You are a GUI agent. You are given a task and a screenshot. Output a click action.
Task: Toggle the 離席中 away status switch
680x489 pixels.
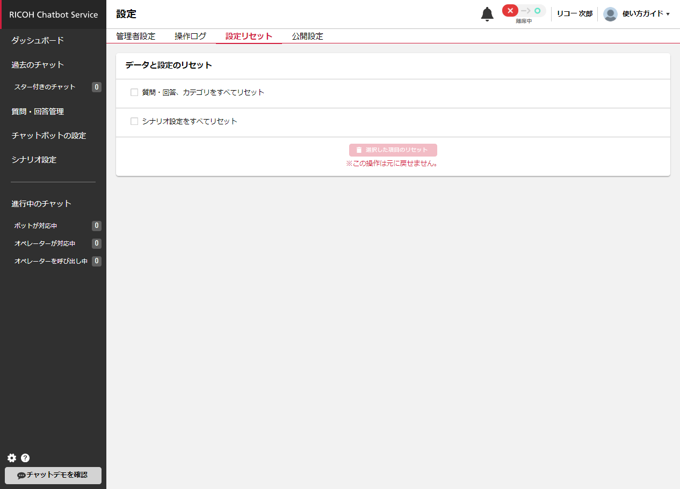524,11
